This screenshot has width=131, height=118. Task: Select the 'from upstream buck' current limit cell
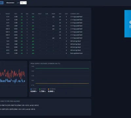click(x=76, y=53)
